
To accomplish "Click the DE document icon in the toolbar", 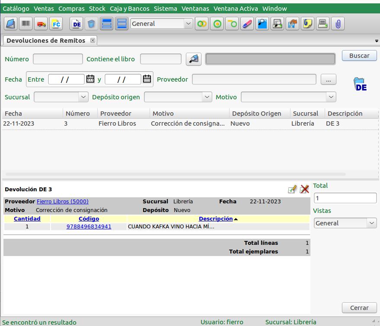I will point(77,24).
